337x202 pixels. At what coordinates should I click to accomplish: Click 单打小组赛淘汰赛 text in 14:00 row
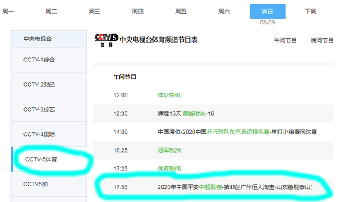pos(294,132)
